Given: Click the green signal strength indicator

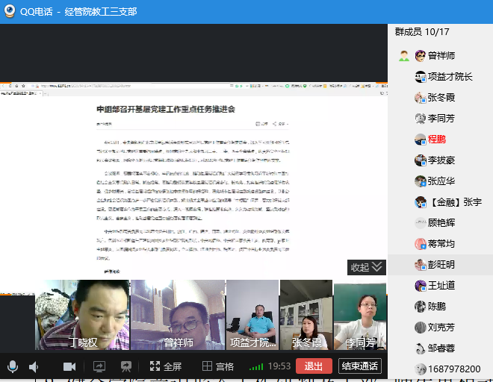Looking at the screenshot, I should [x=256, y=366].
